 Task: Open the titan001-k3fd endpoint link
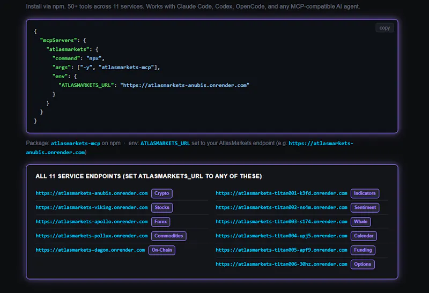(282, 193)
